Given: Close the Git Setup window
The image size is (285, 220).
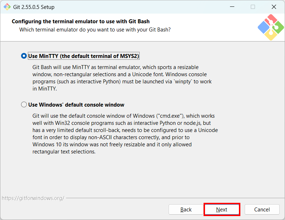Looking at the screenshot, I should point(274,7).
